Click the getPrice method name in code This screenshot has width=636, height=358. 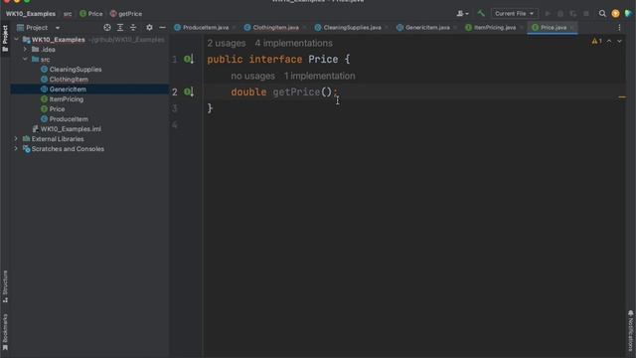pos(296,92)
